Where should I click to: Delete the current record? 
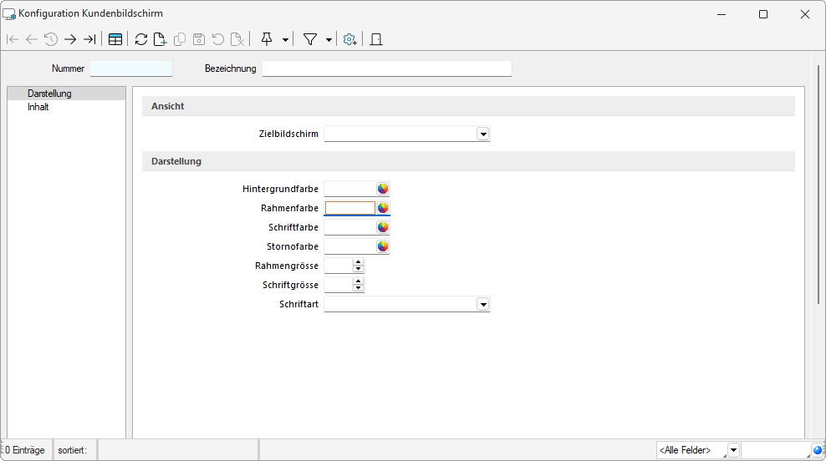237,39
